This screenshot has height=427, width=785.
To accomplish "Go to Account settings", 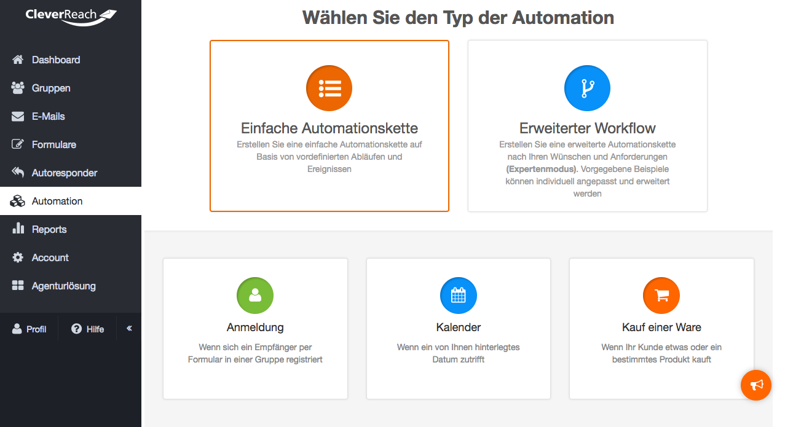I will [71, 257].
